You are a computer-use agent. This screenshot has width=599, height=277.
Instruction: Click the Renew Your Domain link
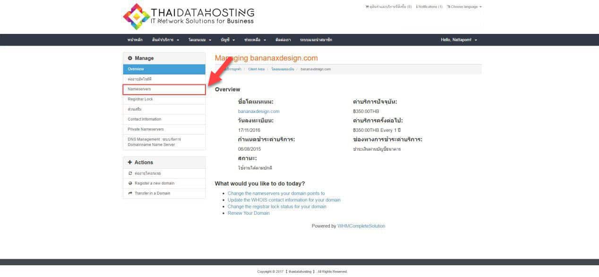248,213
